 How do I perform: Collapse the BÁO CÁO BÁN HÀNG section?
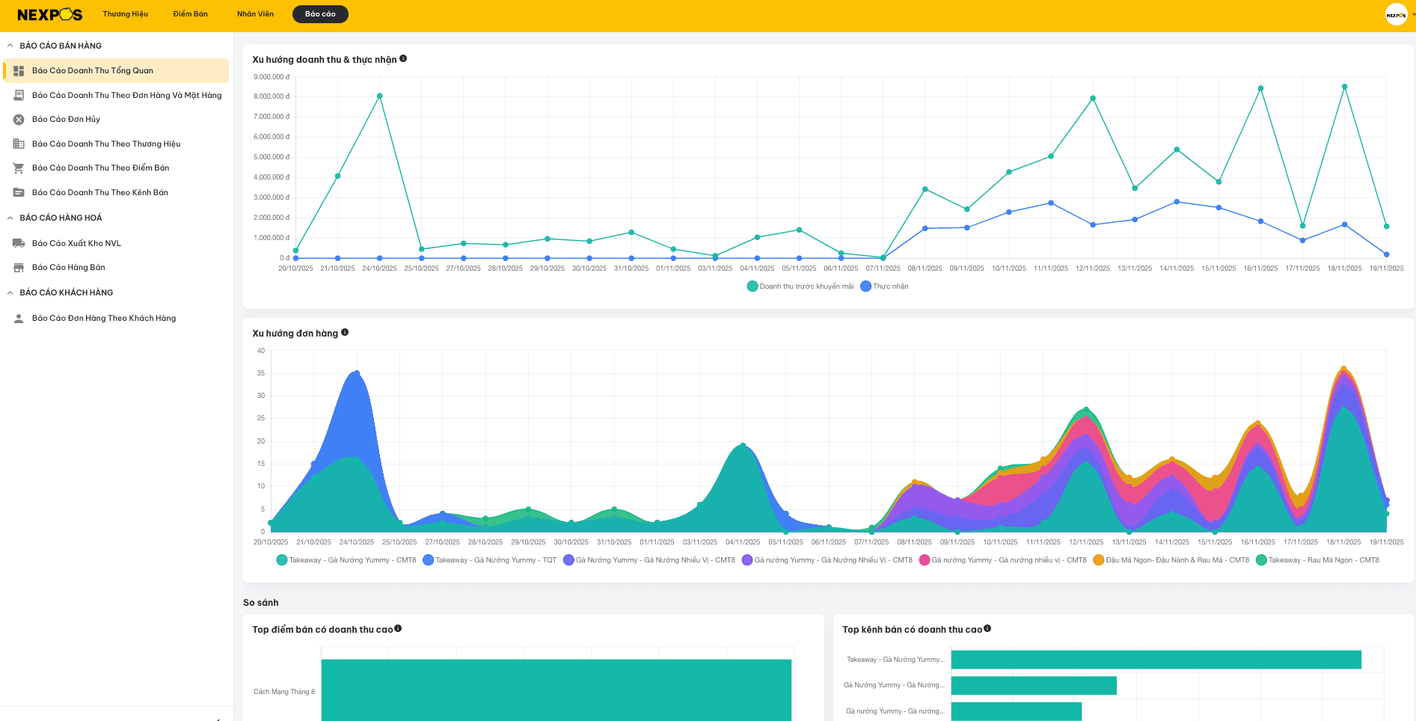click(10, 46)
